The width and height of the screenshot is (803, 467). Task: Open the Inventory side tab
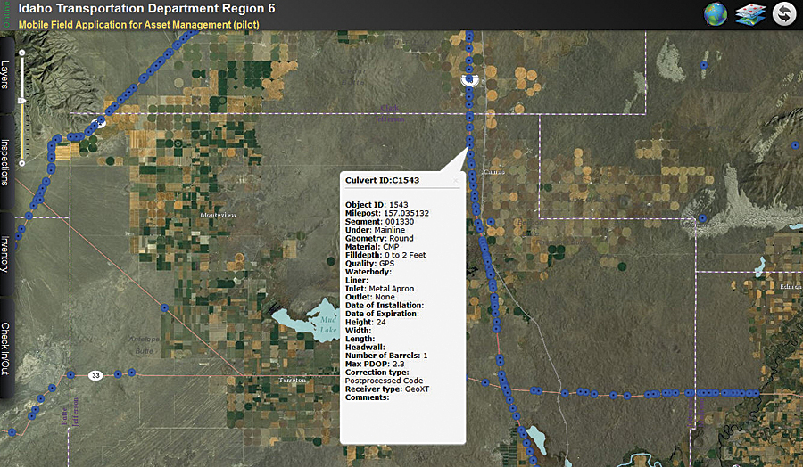(x=5, y=254)
